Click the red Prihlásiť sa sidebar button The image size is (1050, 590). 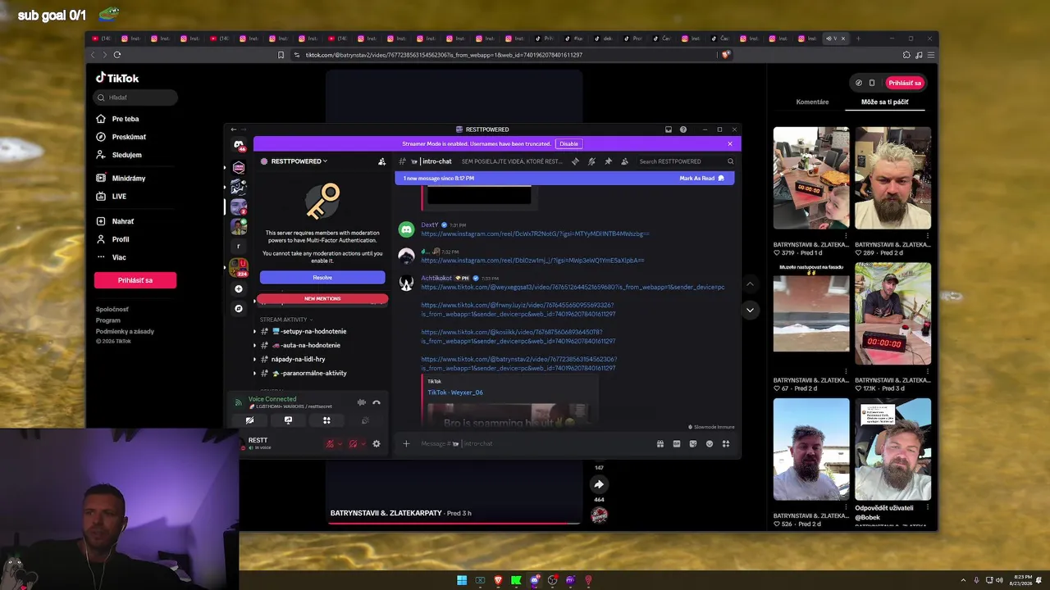pos(135,280)
